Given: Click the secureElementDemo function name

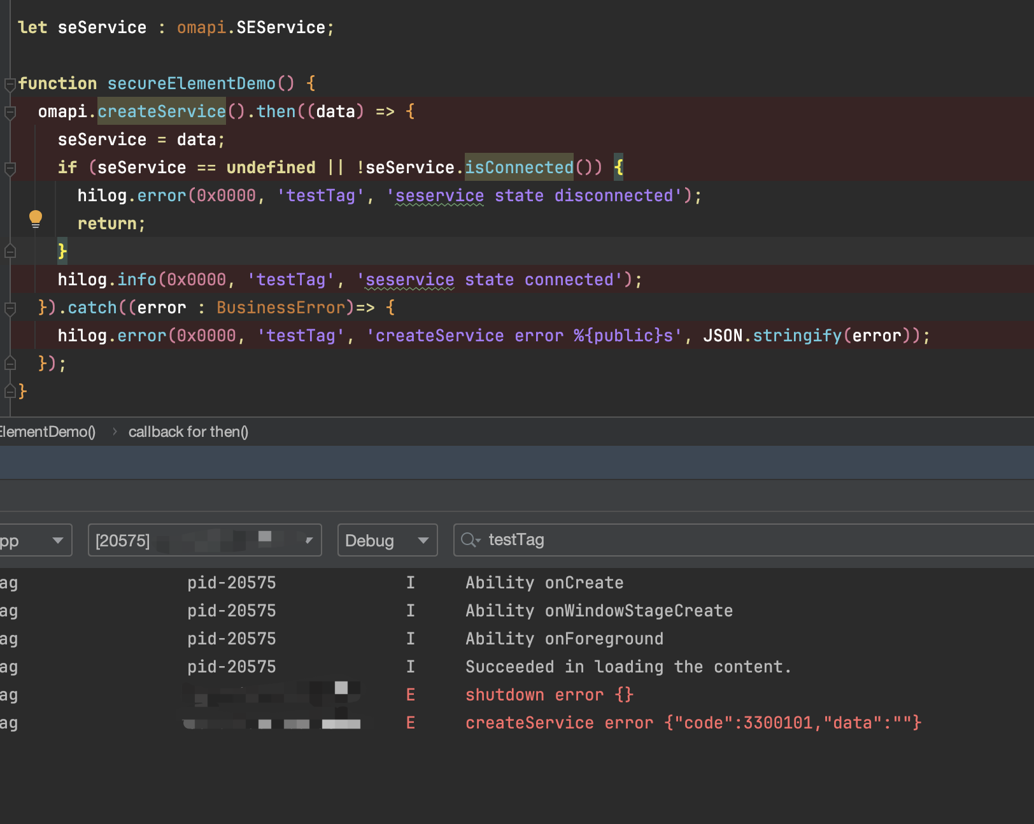Looking at the screenshot, I should coord(191,83).
